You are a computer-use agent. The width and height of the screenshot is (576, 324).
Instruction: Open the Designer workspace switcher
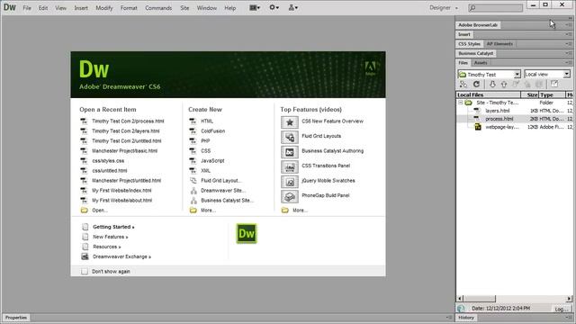point(444,8)
